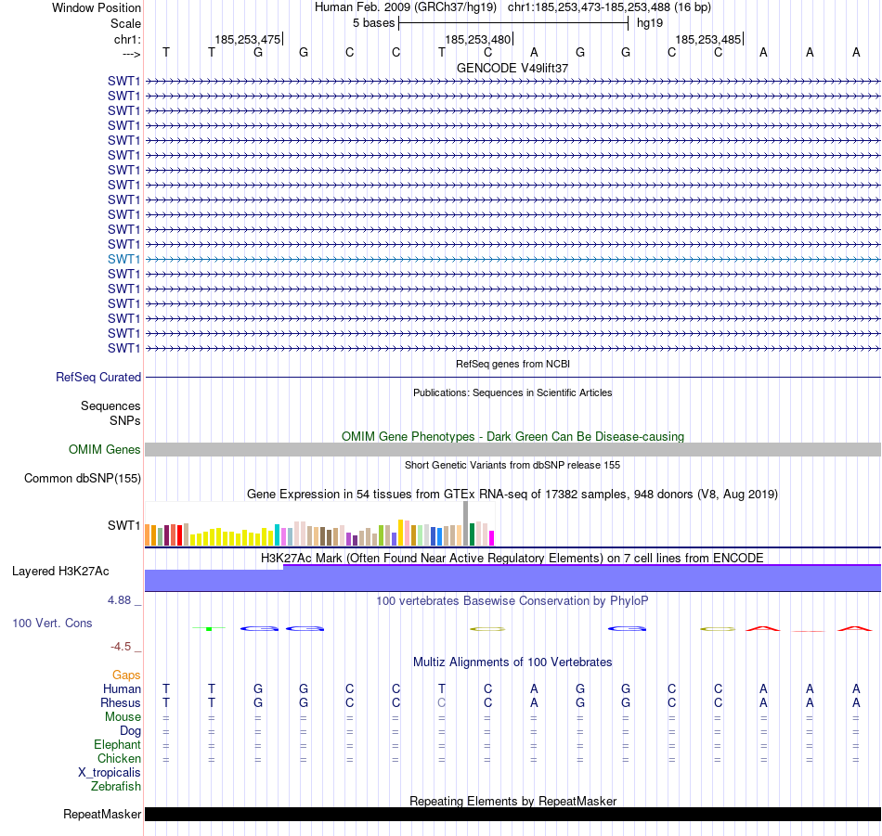Click the Window Position label
Image resolution: width=882 pixels, height=836 pixels.
(97, 7)
